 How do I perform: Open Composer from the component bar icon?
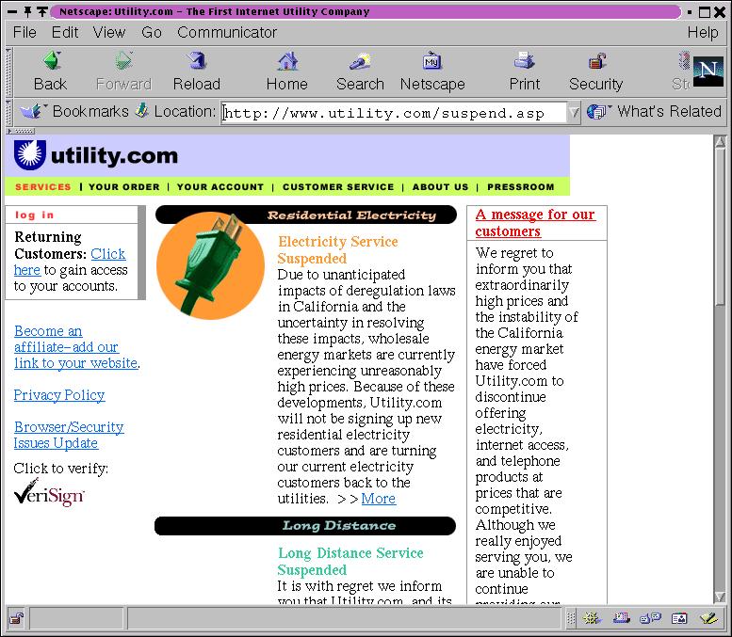click(x=708, y=618)
